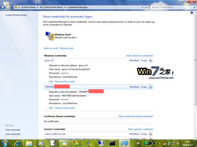Open the Help question mark icon

(191, 13)
